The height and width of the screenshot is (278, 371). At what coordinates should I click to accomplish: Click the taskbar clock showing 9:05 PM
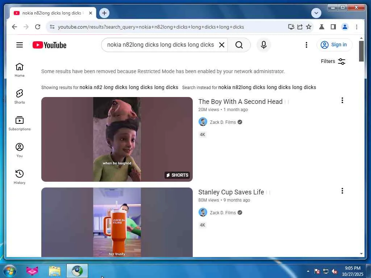coord(353,271)
